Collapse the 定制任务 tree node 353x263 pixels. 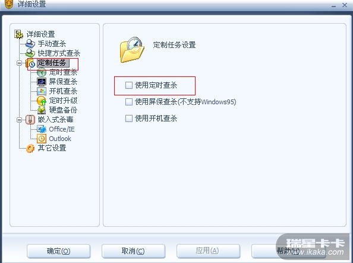[20, 63]
